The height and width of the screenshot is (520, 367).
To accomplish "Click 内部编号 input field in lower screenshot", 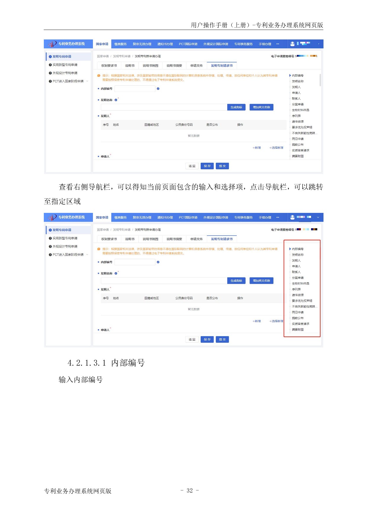I will click(x=135, y=262).
